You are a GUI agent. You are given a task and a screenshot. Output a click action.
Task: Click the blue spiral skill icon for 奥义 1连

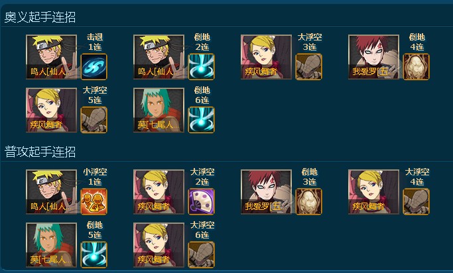click(x=94, y=66)
